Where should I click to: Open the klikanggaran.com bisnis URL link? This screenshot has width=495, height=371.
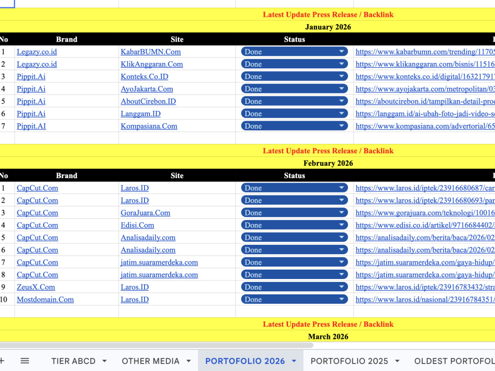425,64
